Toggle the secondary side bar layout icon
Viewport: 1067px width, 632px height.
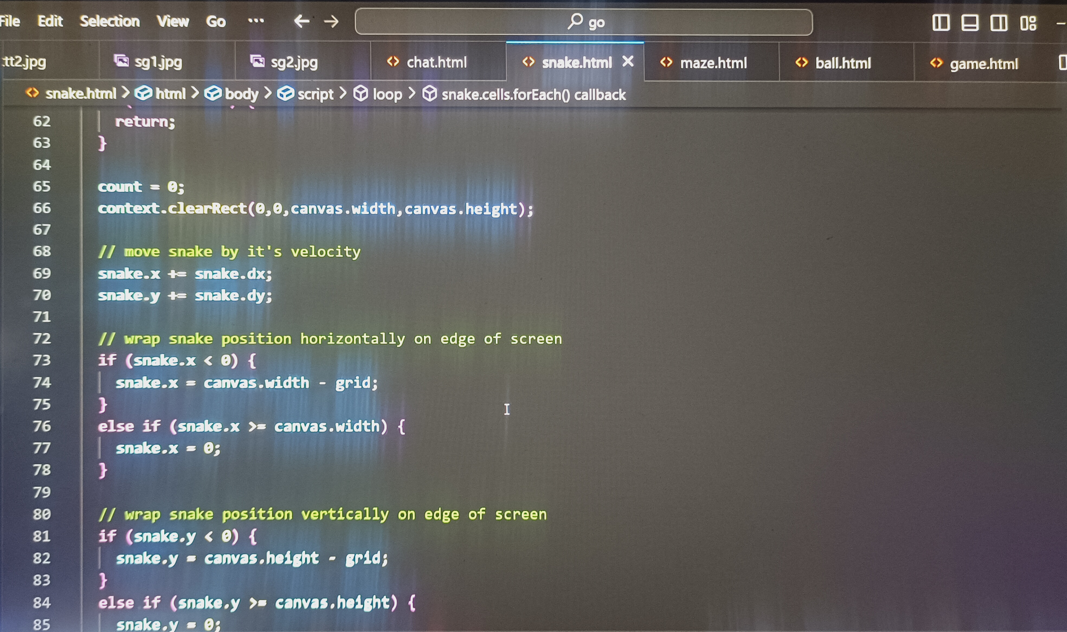(998, 22)
